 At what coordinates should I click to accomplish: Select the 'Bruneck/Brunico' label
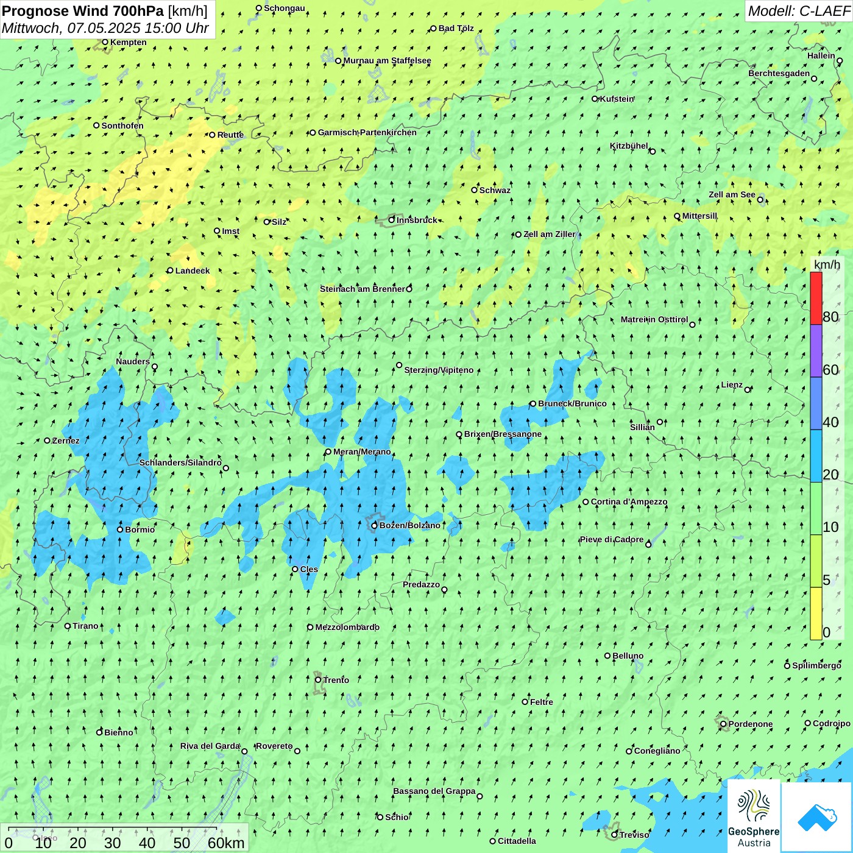click(572, 403)
